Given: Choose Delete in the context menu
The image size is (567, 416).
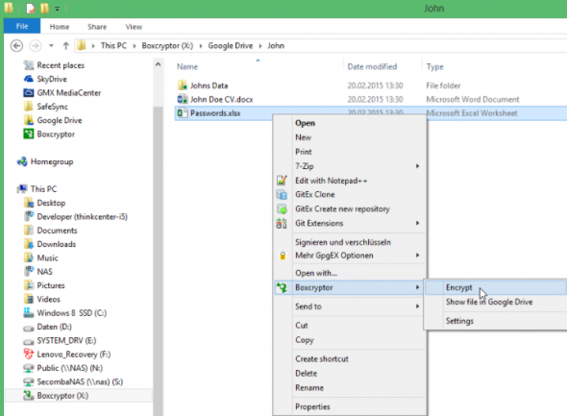Looking at the screenshot, I should (306, 374).
